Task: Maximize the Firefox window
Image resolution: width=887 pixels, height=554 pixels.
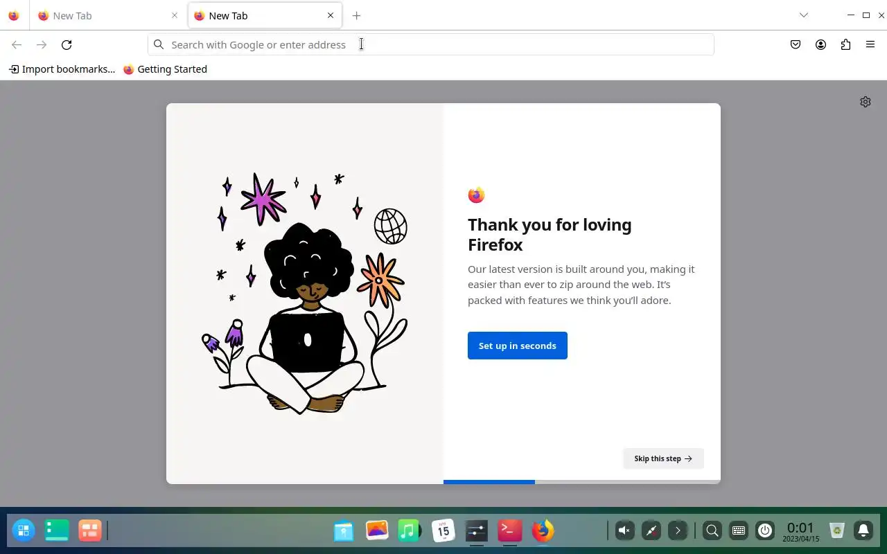Action: point(866,15)
